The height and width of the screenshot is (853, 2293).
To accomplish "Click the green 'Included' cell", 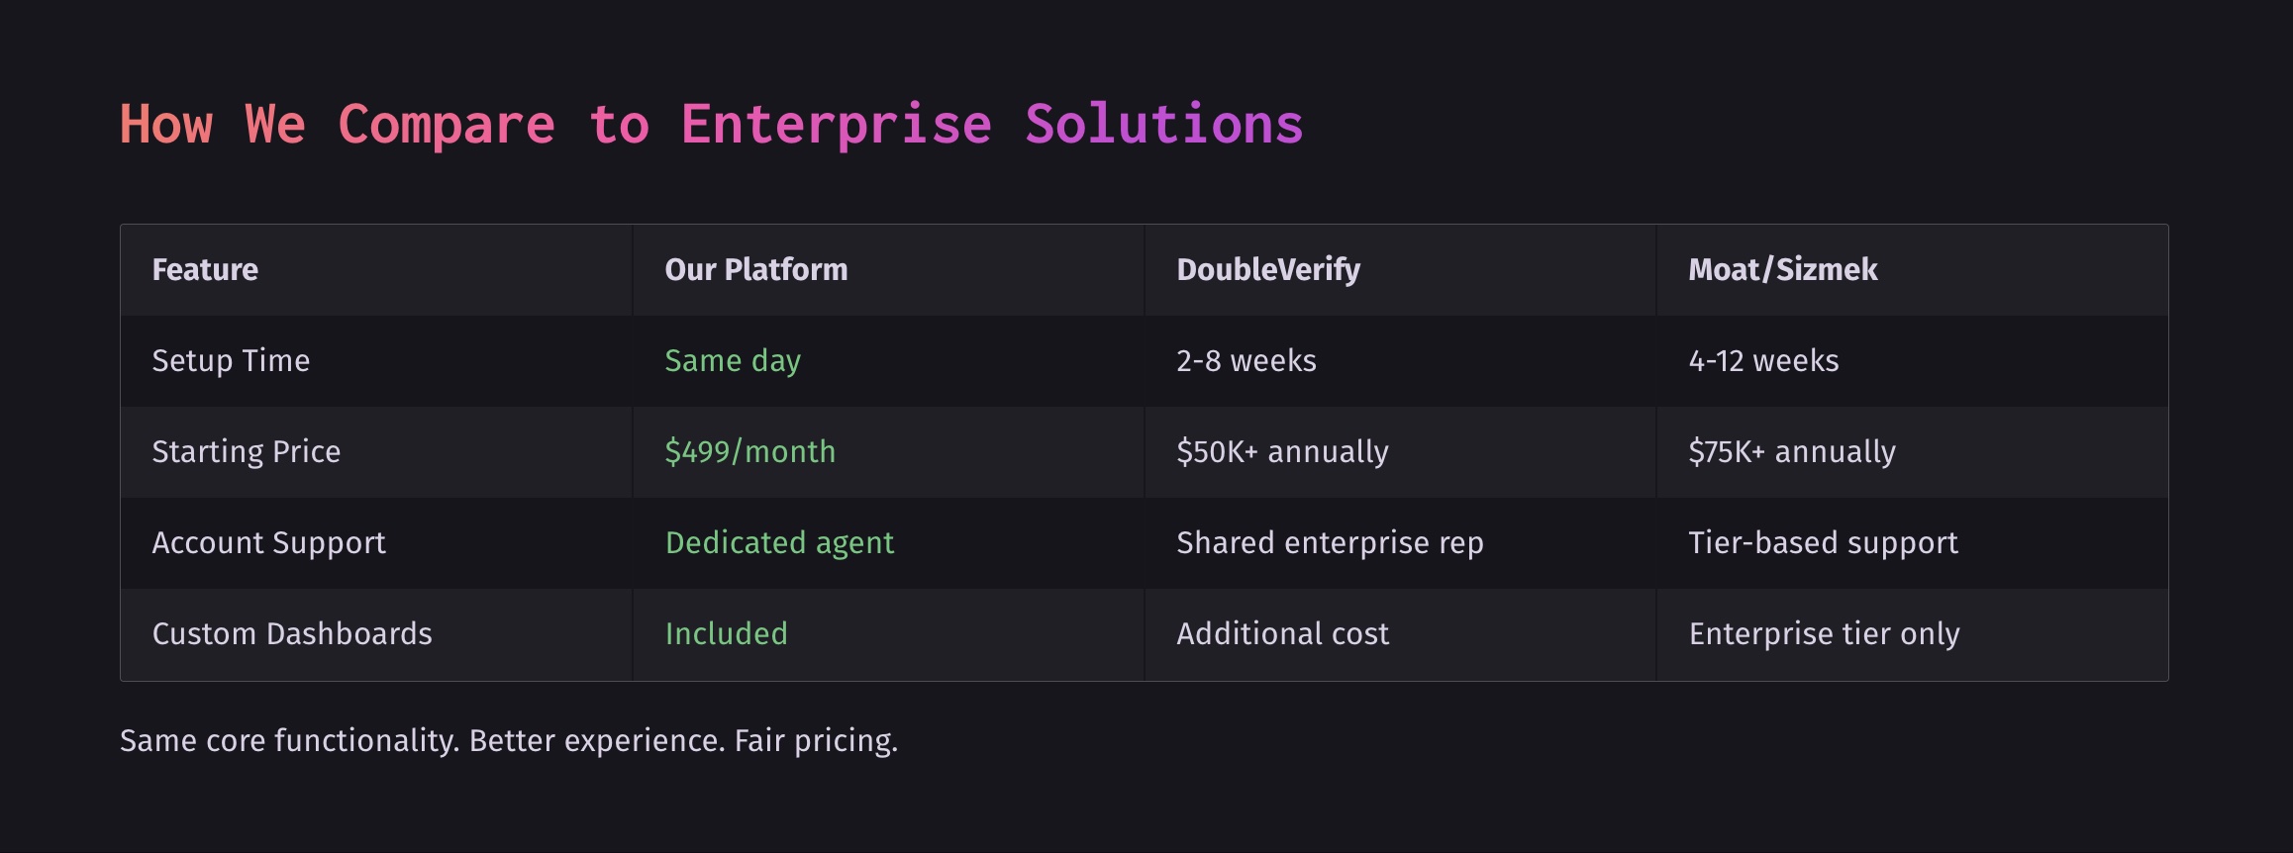I will 726,634.
